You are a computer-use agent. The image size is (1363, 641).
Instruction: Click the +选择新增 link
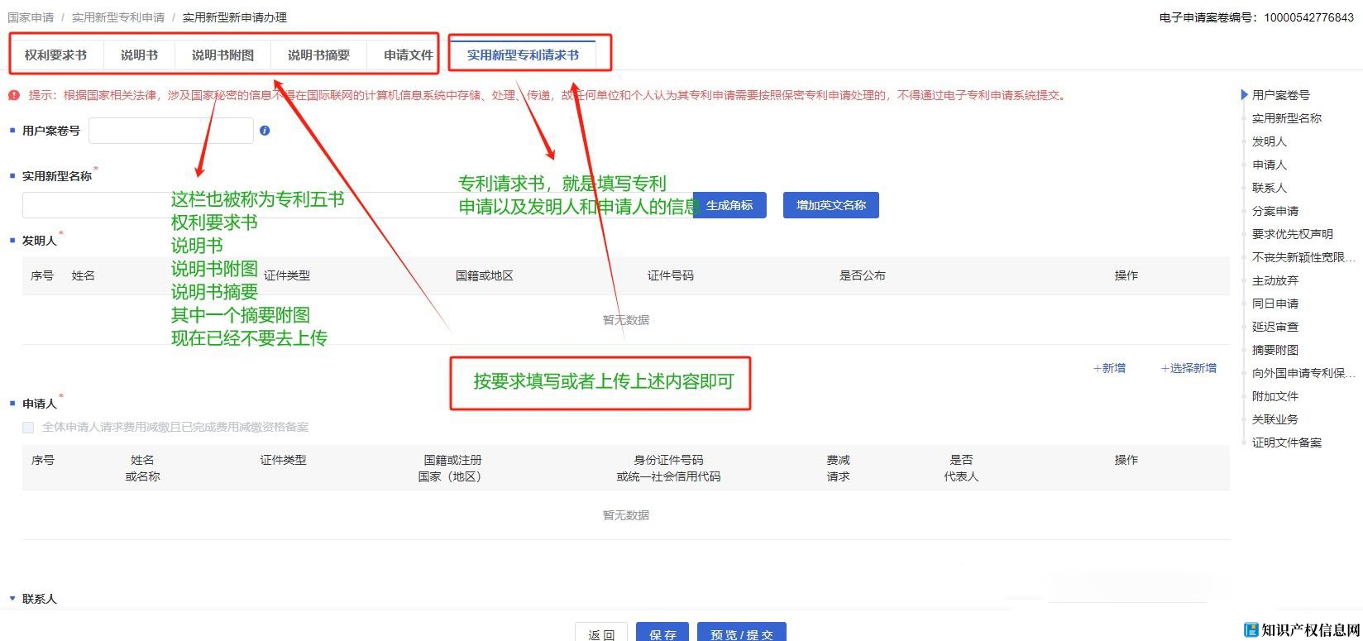pyautogui.click(x=1188, y=368)
